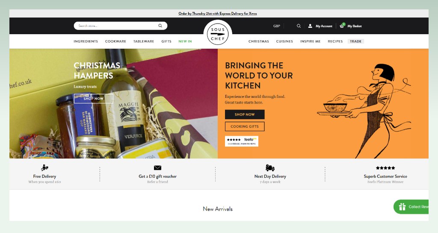The image size is (438, 233).
Task: Open the GBP currency selector
Action: pyautogui.click(x=277, y=26)
